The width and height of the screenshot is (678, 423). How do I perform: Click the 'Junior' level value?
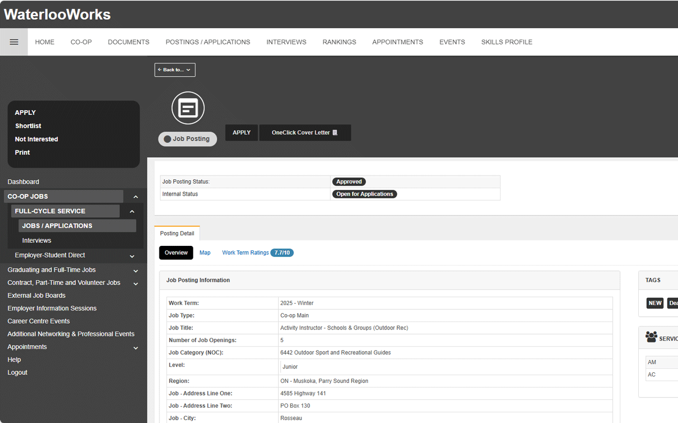coord(290,367)
